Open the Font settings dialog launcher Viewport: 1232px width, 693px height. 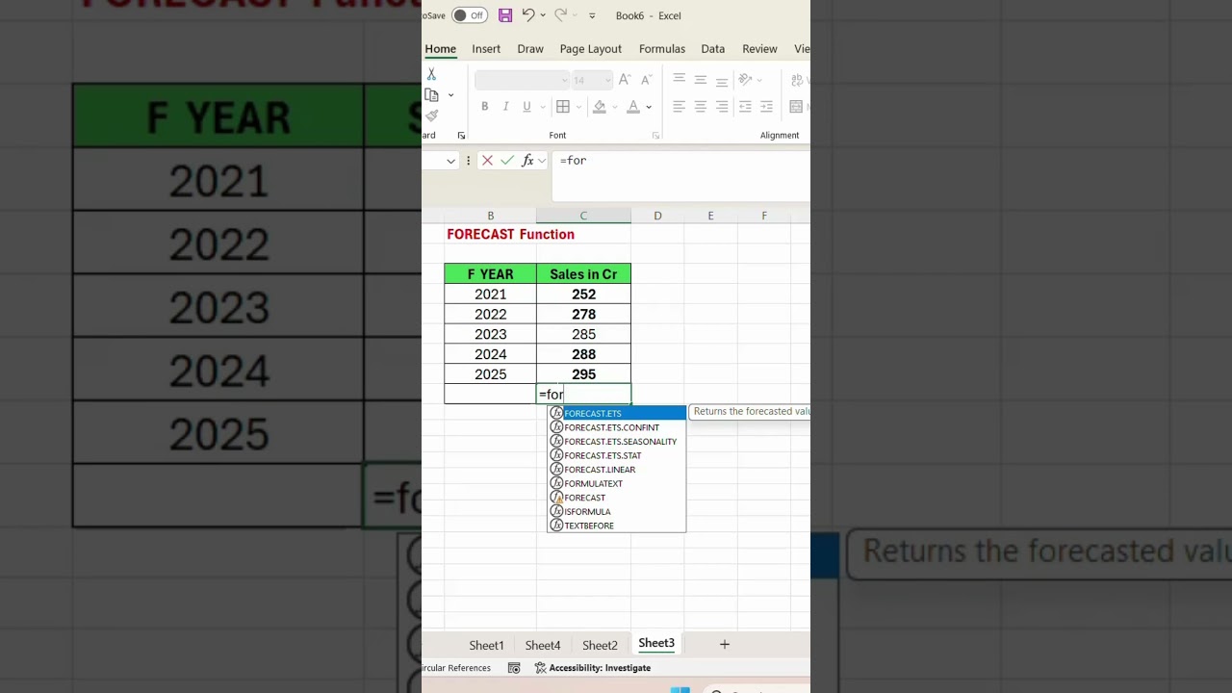655,136
